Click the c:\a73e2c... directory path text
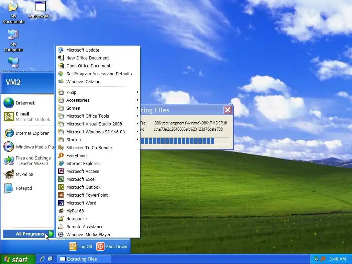 [188, 129]
